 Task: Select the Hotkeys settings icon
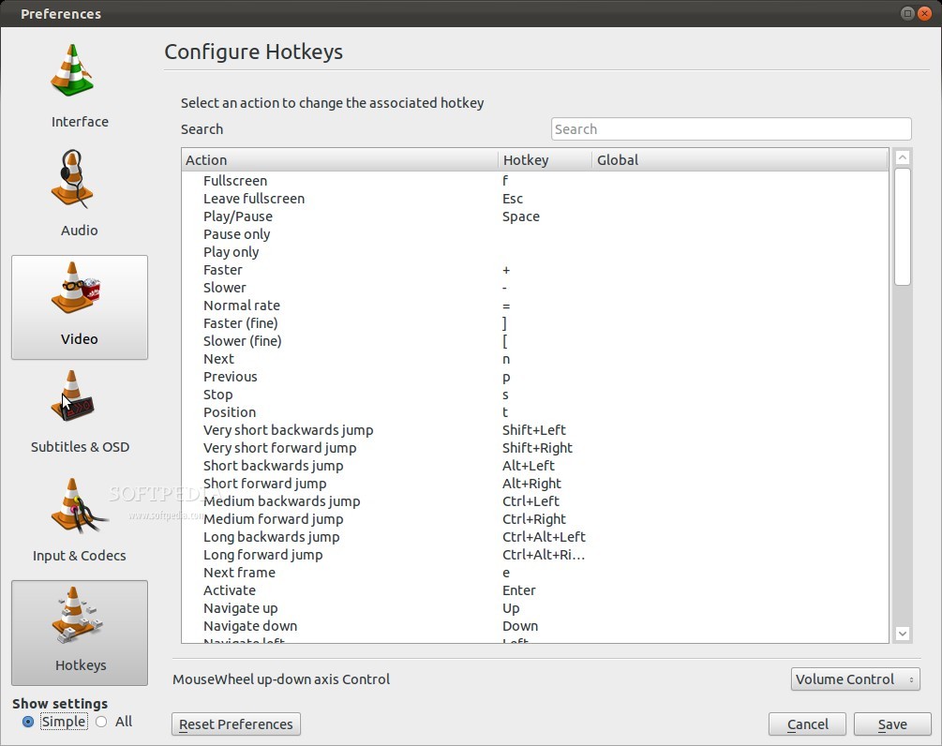79,619
